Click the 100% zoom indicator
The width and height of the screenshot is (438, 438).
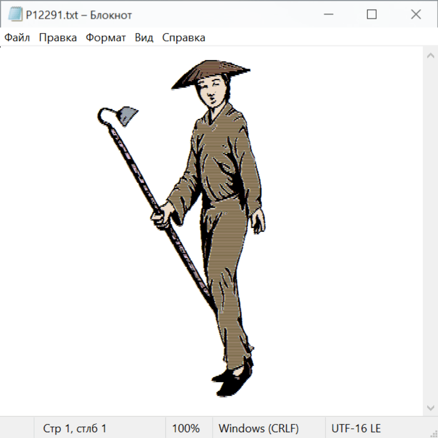point(186,429)
